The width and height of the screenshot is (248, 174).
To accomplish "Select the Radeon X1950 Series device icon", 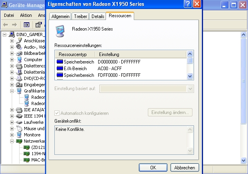I will click(60, 31).
